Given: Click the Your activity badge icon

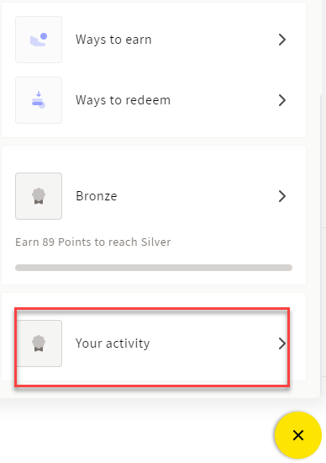Looking at the screenshot, I should 39,343.
